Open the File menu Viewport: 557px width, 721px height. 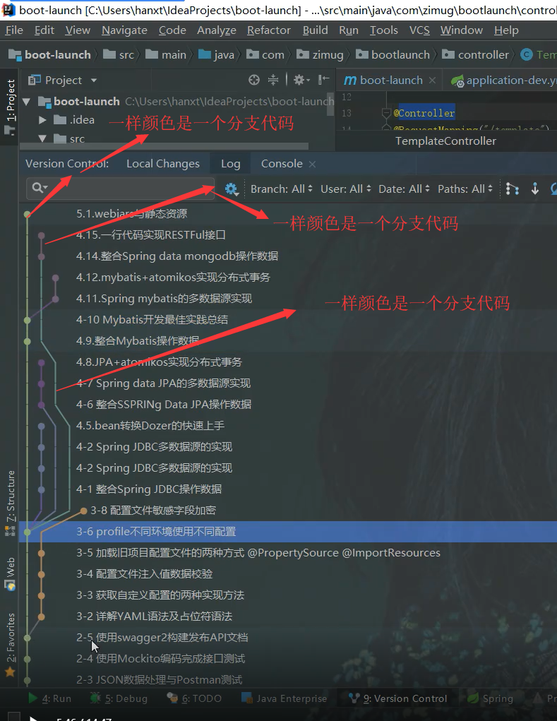pyautogui.click(x=14, y=30)
